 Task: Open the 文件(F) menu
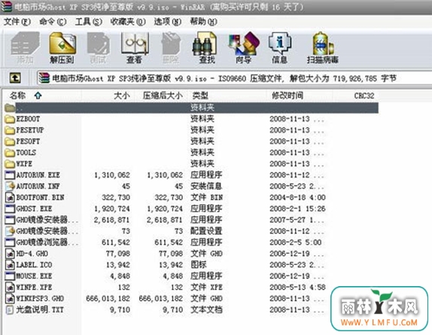click(17, 22)
